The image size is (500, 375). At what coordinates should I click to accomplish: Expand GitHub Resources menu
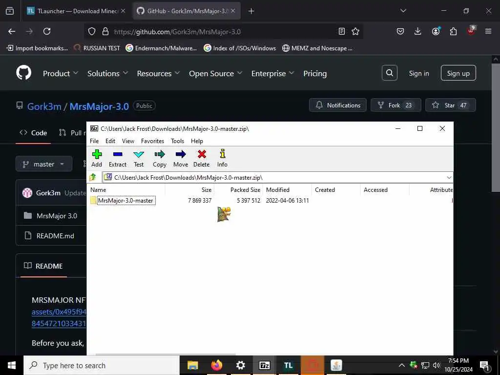159,73
